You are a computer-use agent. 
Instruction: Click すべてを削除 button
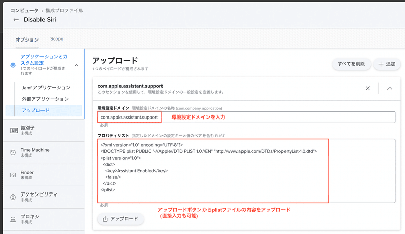click(x=351, y=64)
